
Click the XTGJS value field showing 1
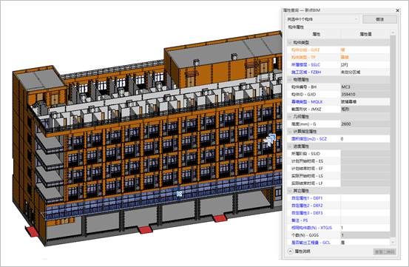pos(365,228)
